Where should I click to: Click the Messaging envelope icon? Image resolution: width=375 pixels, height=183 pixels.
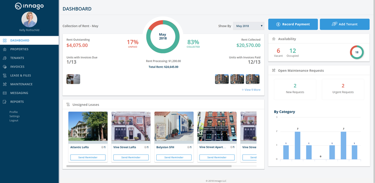tap(5, 93)
